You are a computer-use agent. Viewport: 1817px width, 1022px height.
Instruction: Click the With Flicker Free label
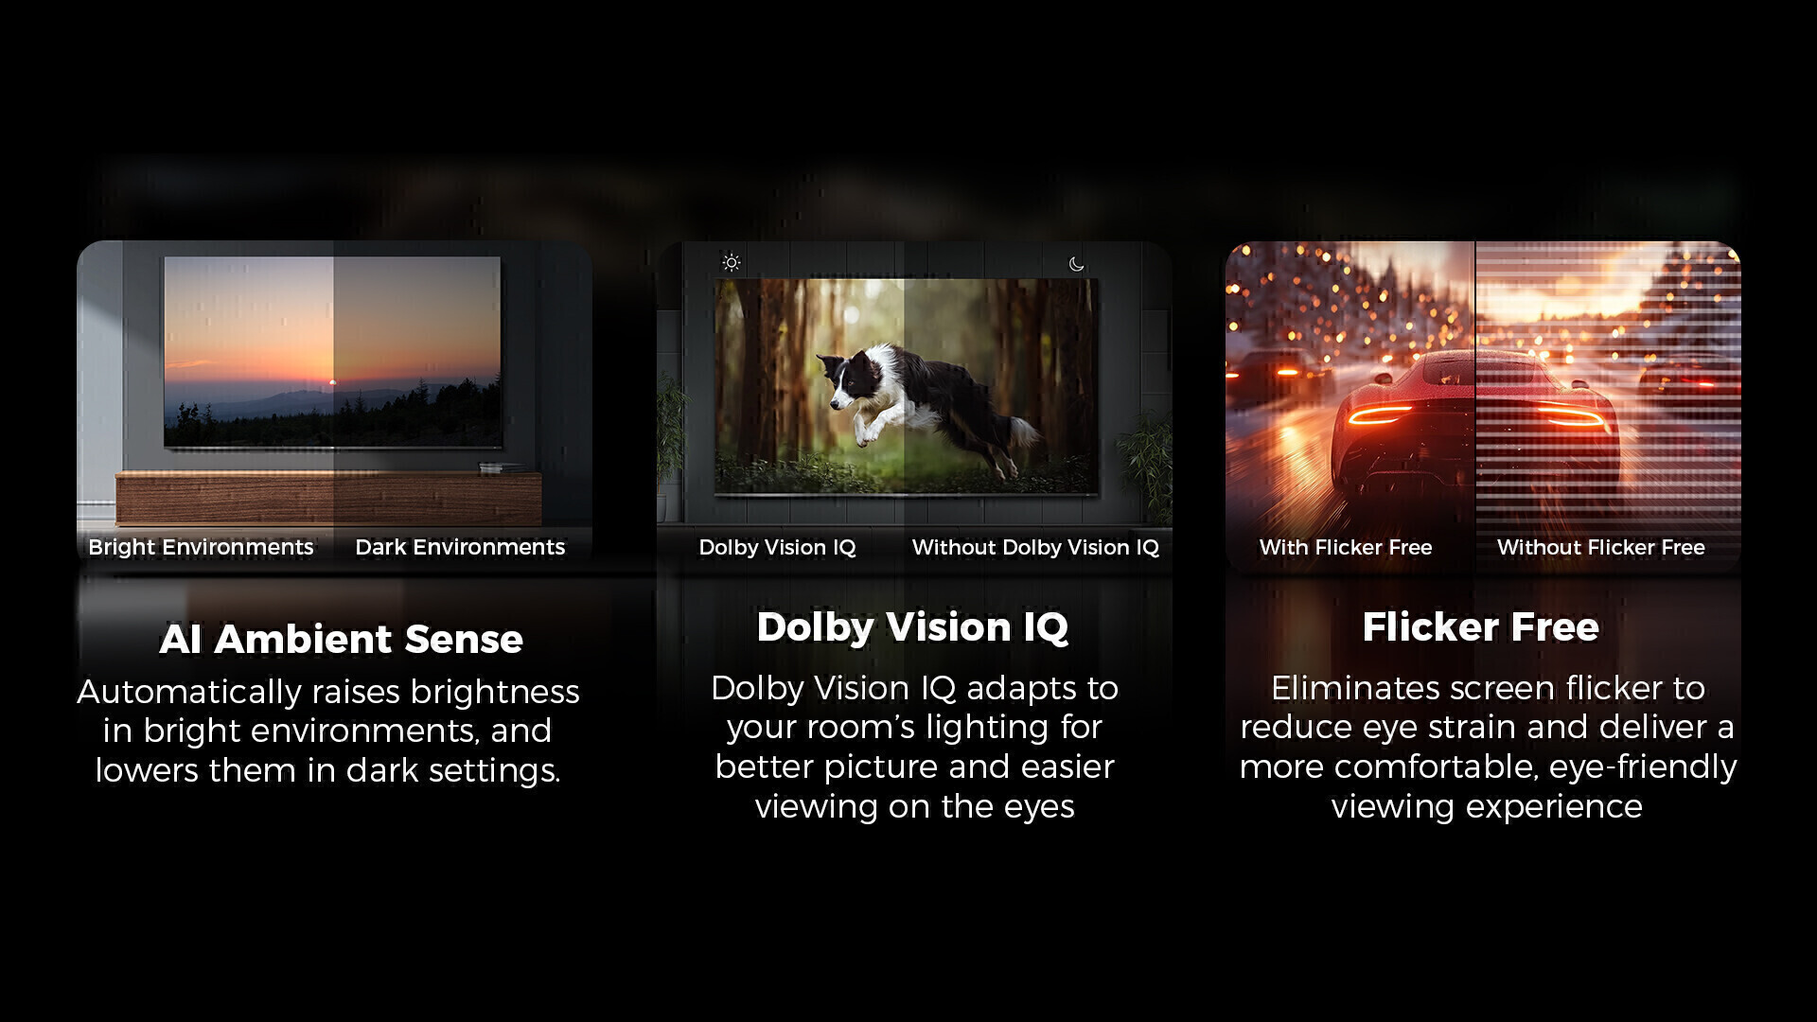(1346, 547)
